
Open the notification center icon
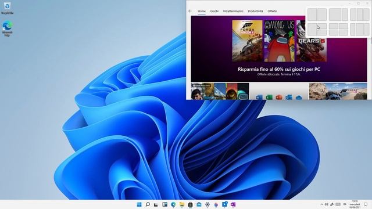click(366, 204)
